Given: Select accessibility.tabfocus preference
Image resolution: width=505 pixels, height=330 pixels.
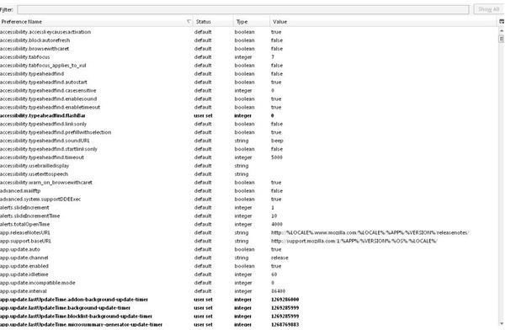Looking at the screenshot, I should tap(249, 57).
